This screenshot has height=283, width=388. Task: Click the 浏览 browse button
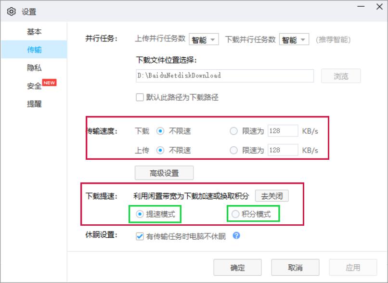click(340, 76)
